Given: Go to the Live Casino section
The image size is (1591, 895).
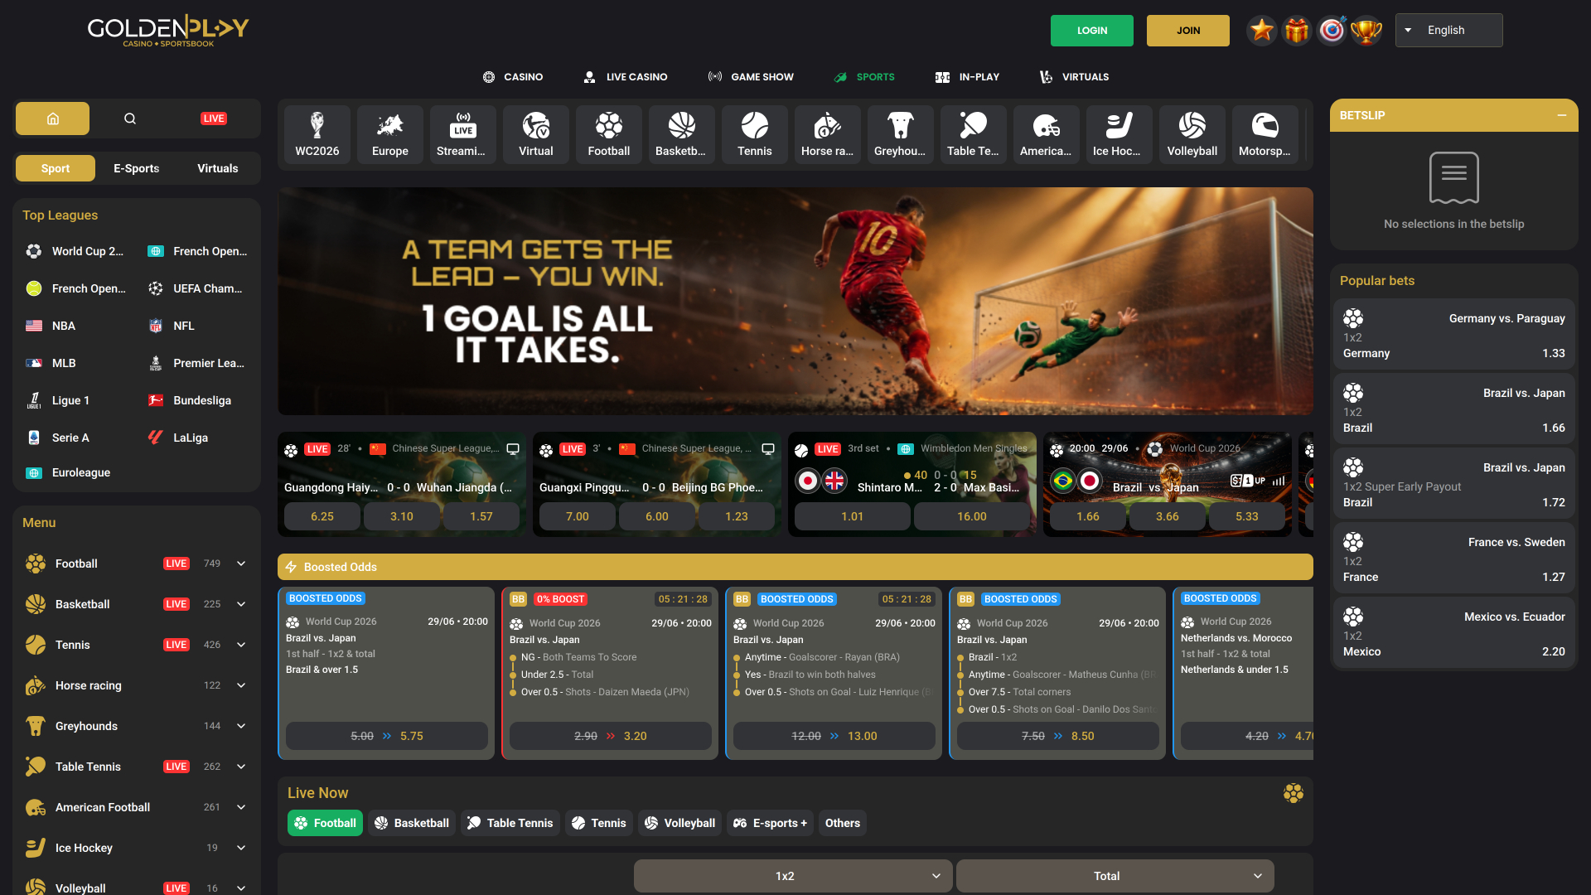Looking at the screenshot, I should coord(626,77).
